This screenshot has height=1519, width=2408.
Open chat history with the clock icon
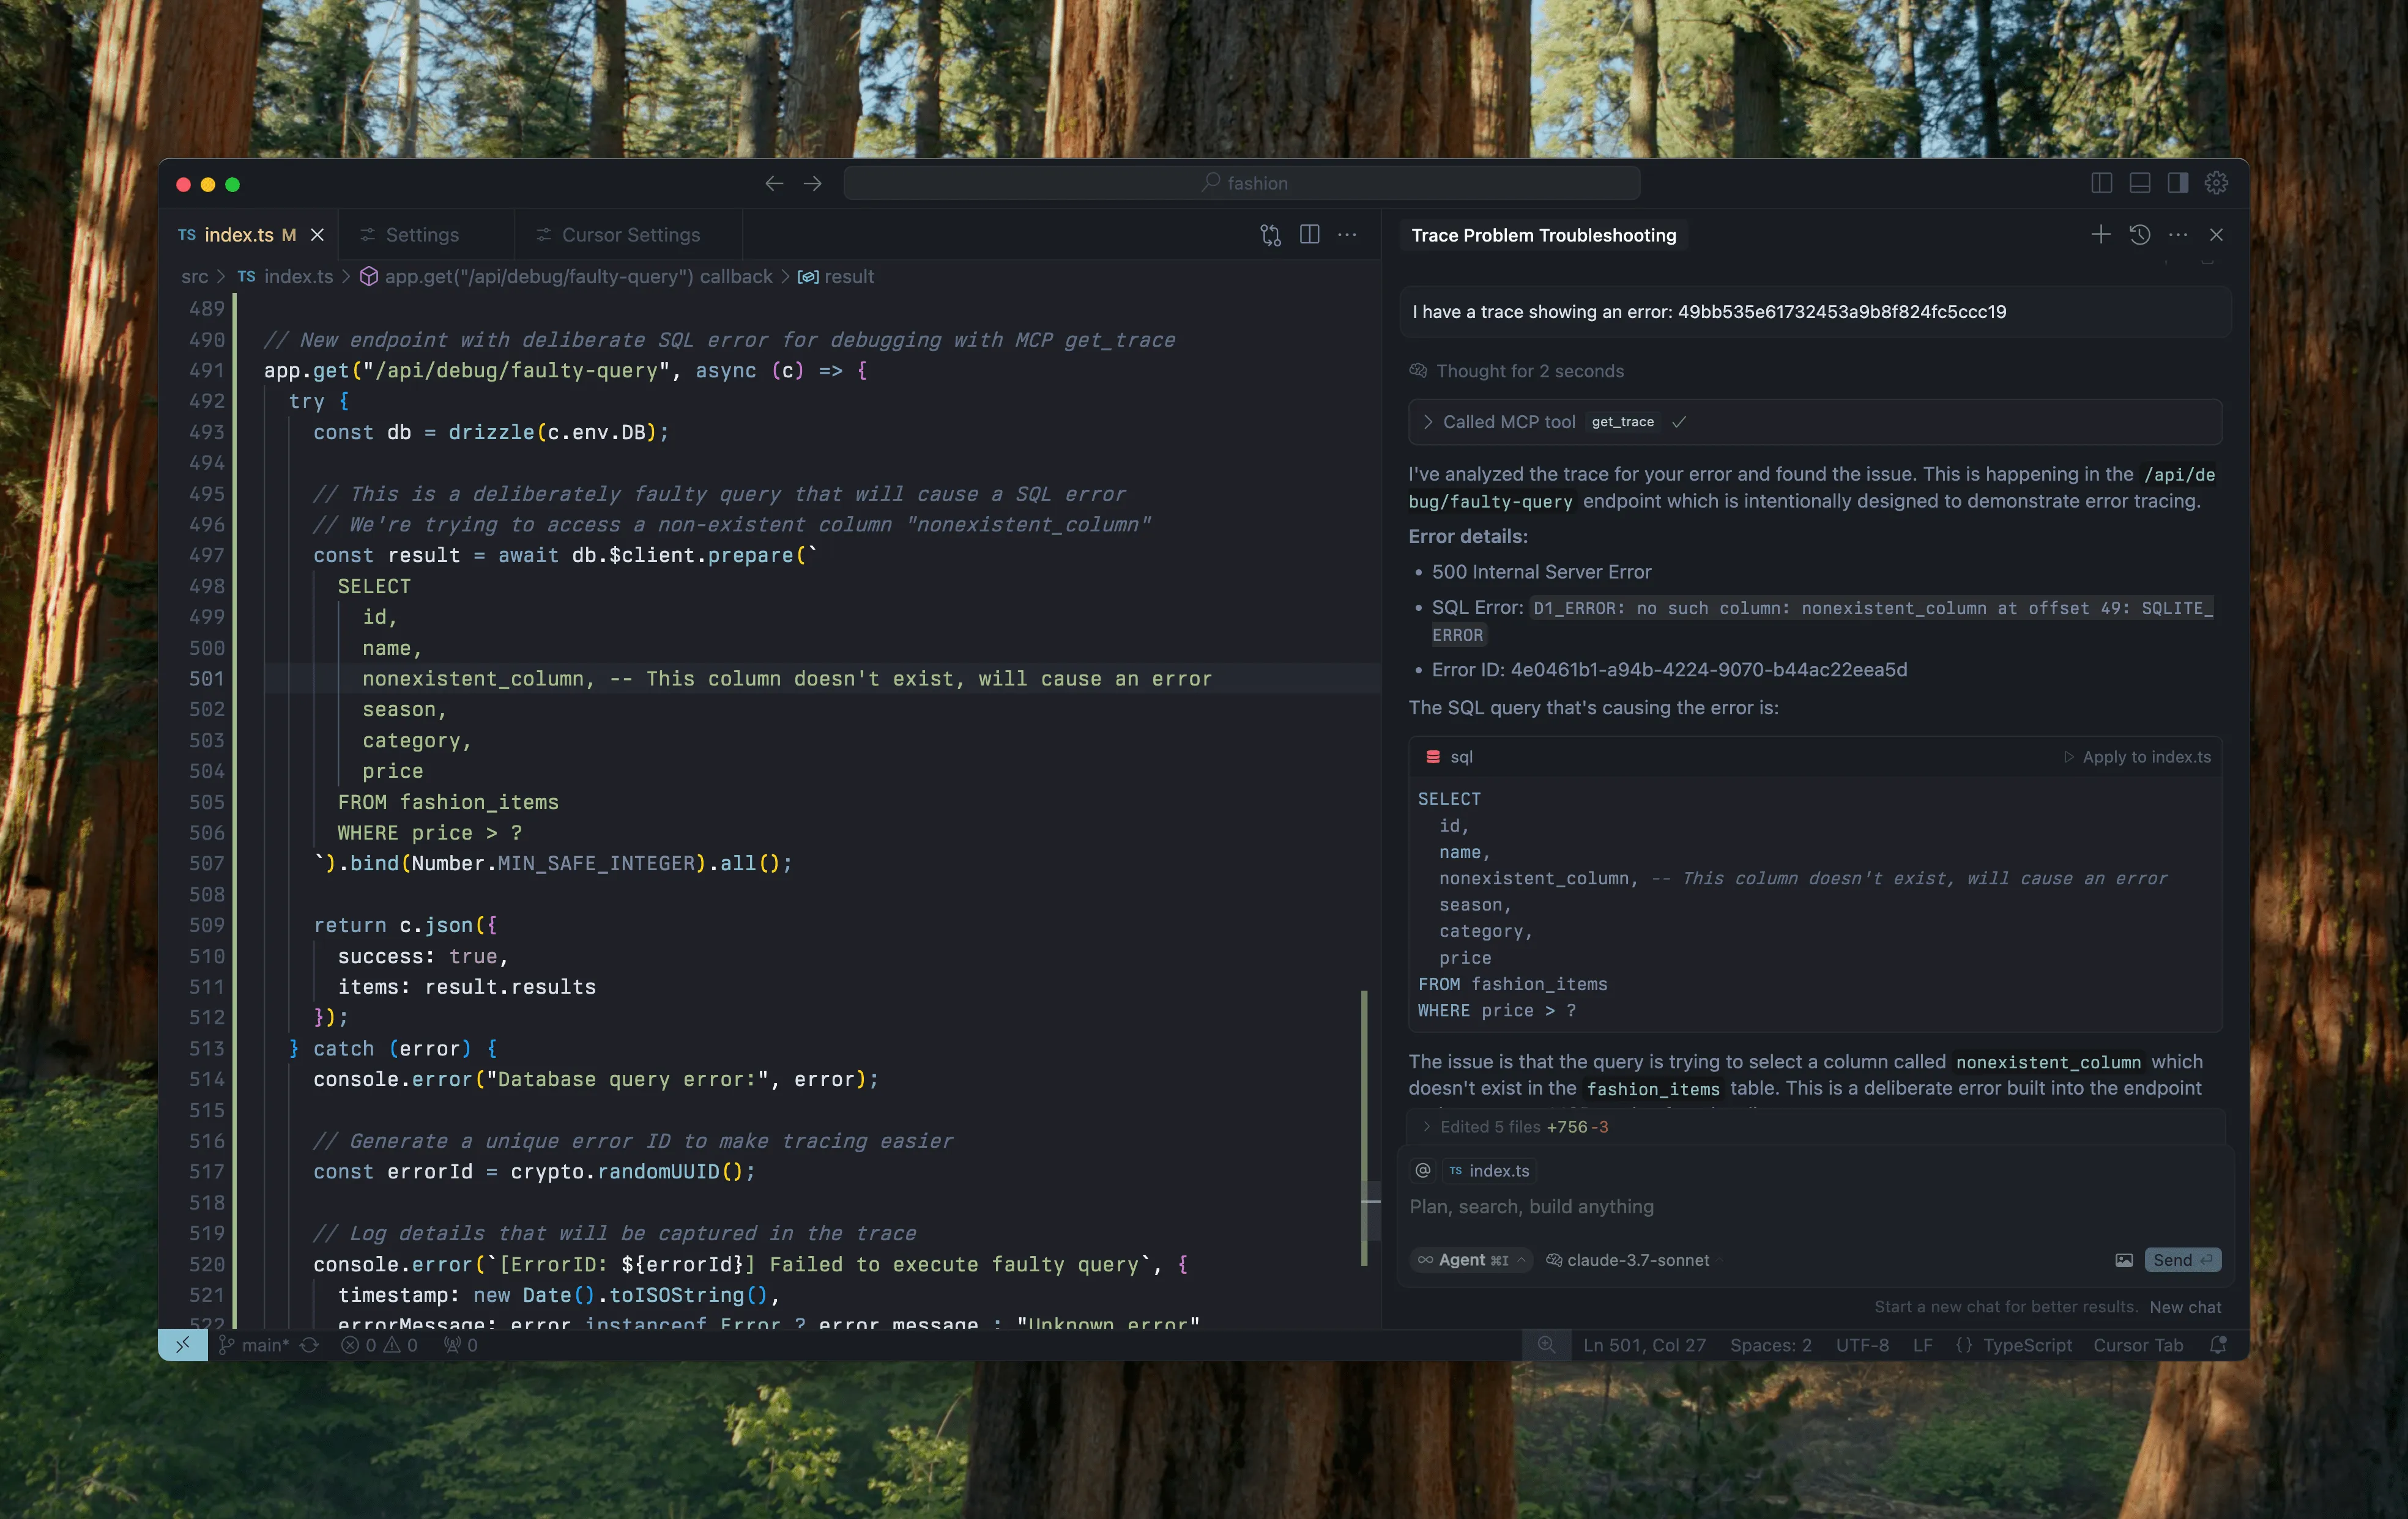pos(2140,234)
